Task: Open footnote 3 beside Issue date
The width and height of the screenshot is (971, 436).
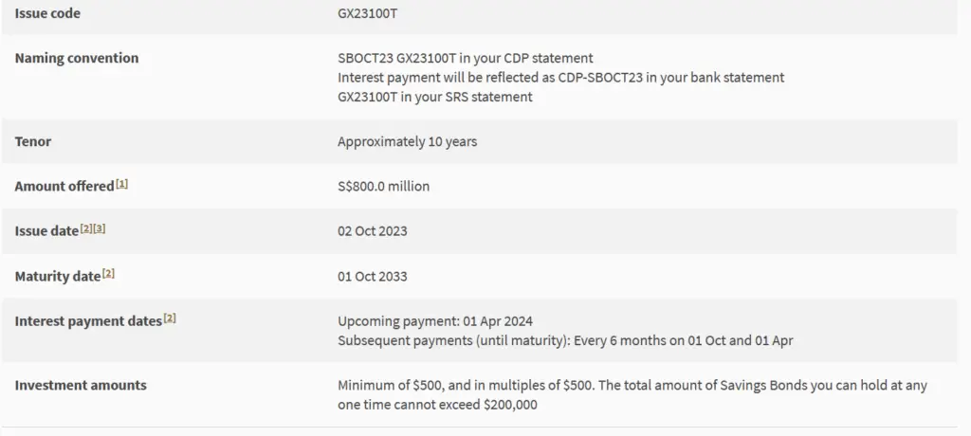Action: 99,228
